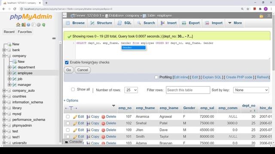The width and height of the screenshot is (275, 154).
Task: Click Delete icon for Jiten row
Action: pos(103,130)
